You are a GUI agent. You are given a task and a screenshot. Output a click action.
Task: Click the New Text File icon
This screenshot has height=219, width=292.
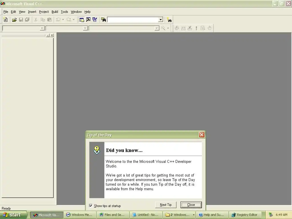click(x=6, y=20)
